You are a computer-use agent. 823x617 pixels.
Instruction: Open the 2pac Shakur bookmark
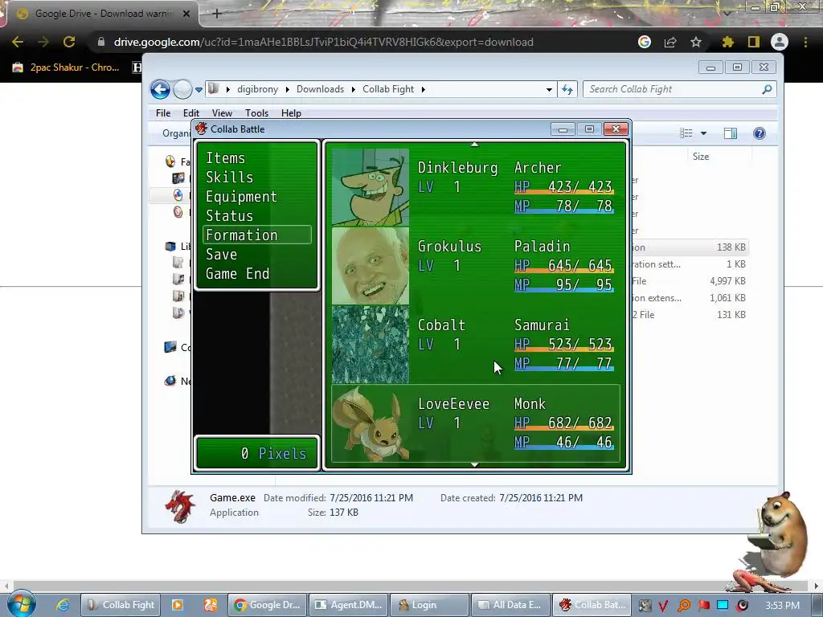(x=68, y=67)
